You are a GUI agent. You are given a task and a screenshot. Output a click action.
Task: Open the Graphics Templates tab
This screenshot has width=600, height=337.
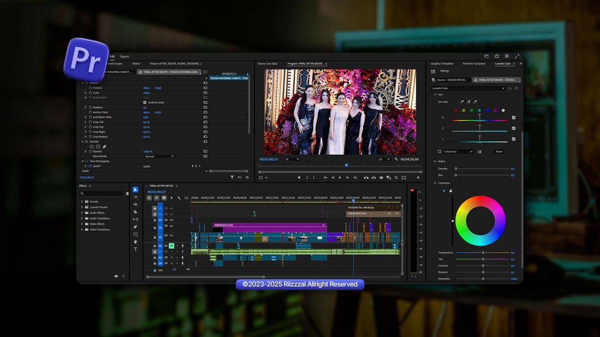(x=442, y=64)
